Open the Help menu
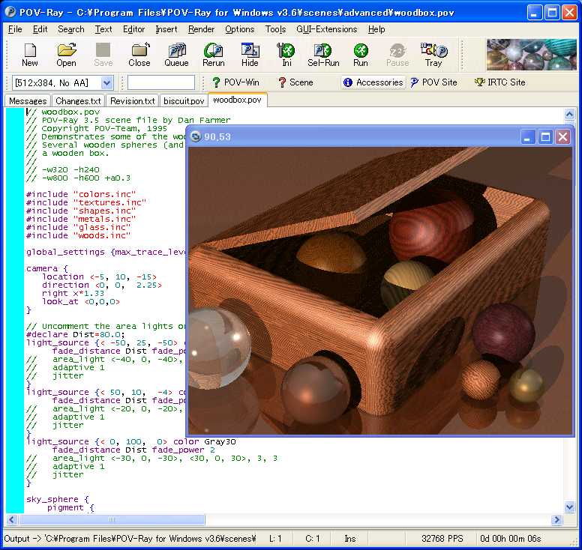The height and width of the screenshot is (550, 582). click(376, 29)
